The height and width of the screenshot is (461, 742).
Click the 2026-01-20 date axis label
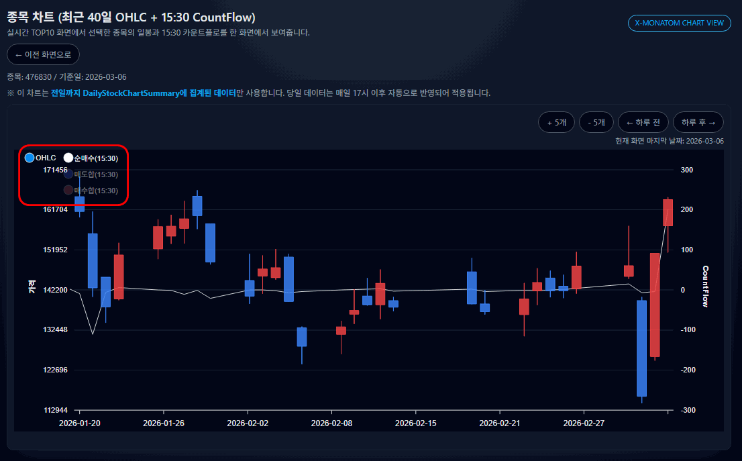click(80, 423)
